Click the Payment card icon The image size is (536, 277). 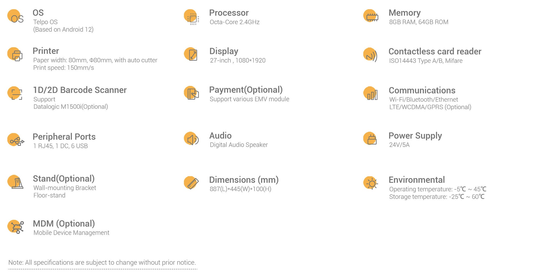pyautogui.click(x=192, y=93)
